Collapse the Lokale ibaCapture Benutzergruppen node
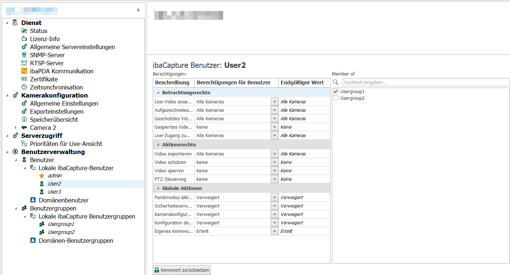This screenshot has width=510, height=275. [25, 216]
